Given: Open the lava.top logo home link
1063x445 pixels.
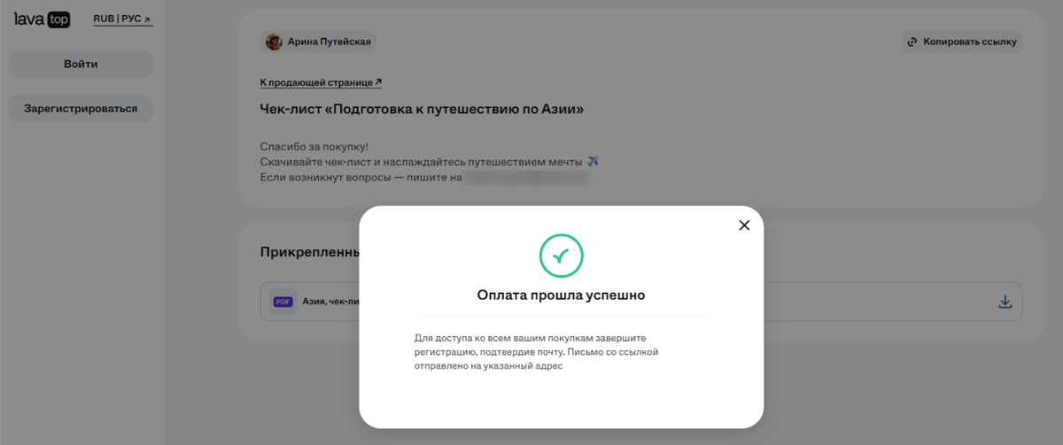Looking at the screenshot, I should (x=42, y=19).
